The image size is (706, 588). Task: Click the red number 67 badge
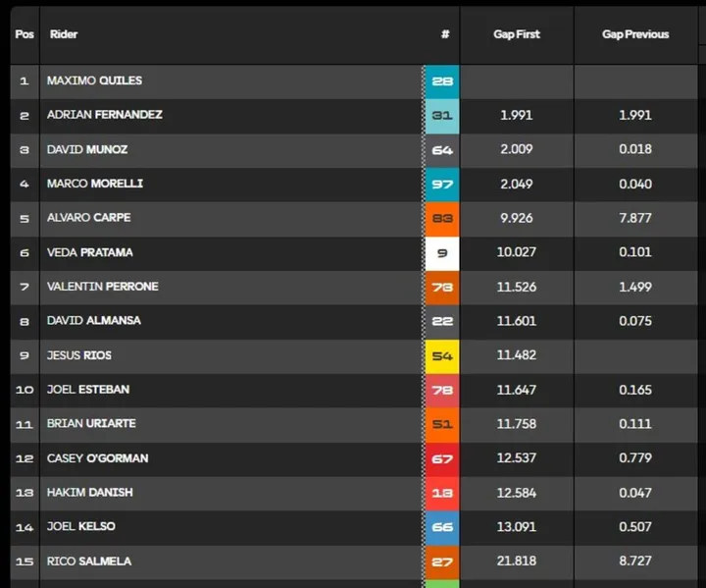(441, 459)
